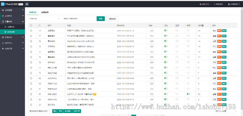Click the 移动 move button below the table
Image resolution: width=243 pixels, height=116 pixels.
60,111
